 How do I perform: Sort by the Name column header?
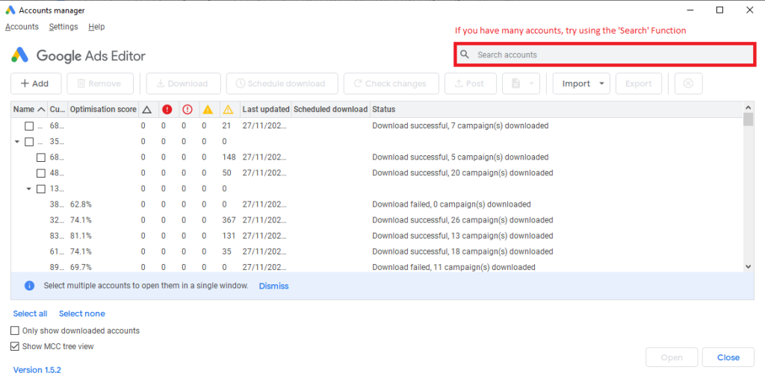point(29,110)
